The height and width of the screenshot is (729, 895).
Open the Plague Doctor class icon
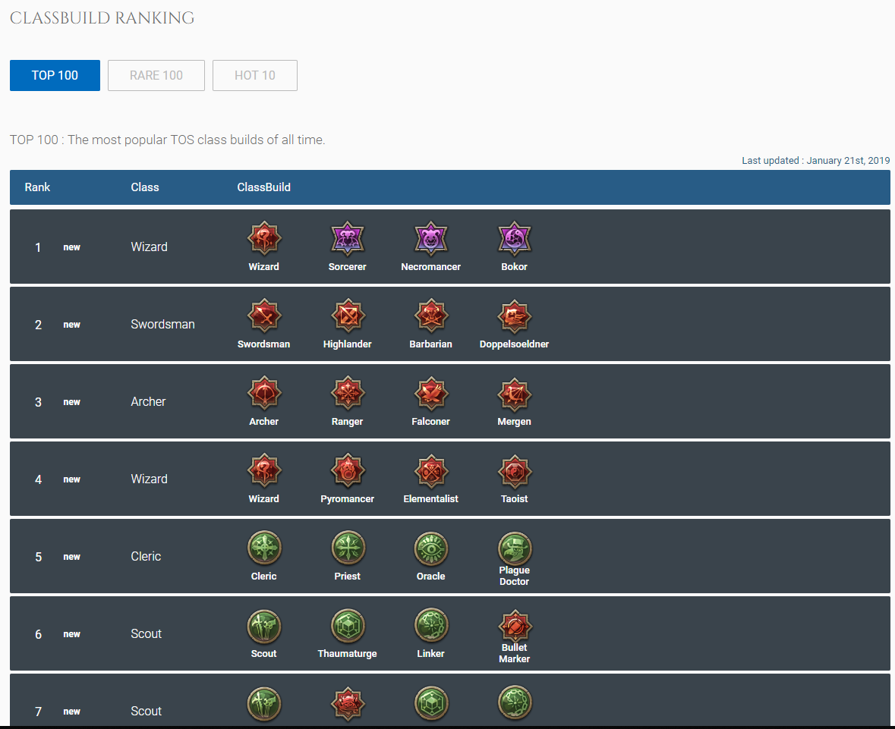coord(515,548)
